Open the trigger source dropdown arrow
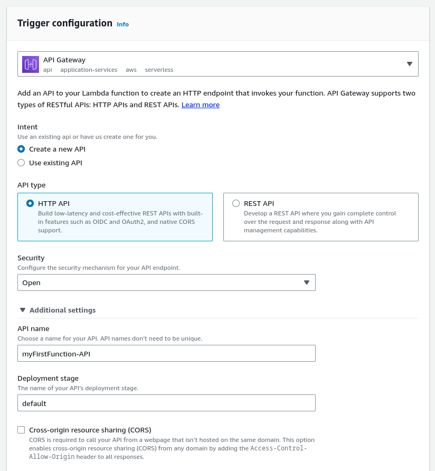The image size is (435, 471). [x=409, y=64]
